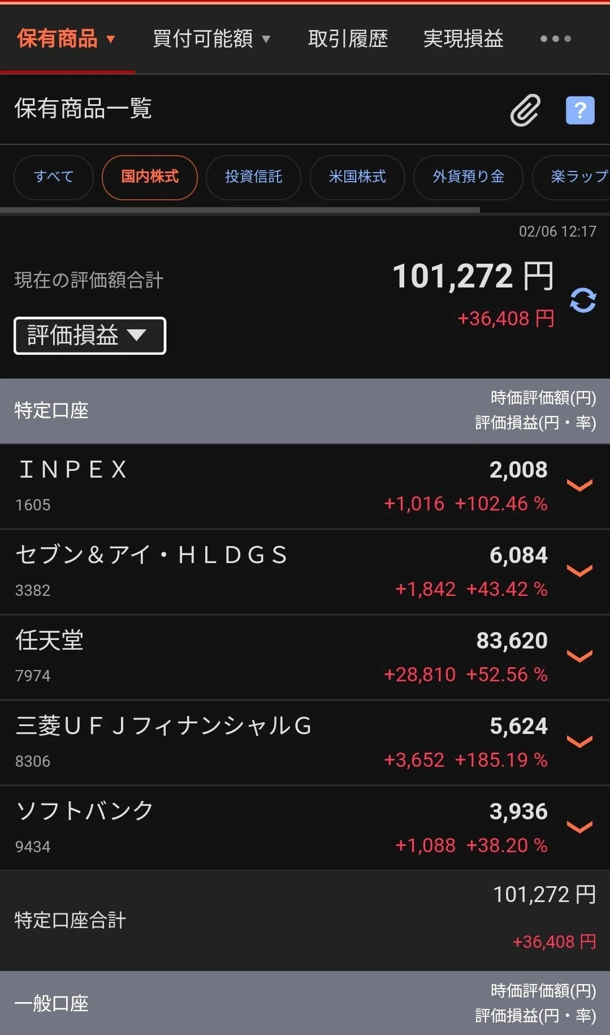Screen dimensions: 610x1035
Task: Expand INPEX row chevron
Action: [579, 485]
